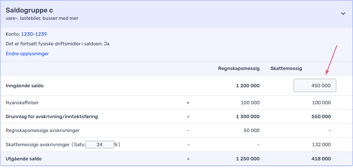Select the 1 200 000 opening balance value

click(248, 86)
